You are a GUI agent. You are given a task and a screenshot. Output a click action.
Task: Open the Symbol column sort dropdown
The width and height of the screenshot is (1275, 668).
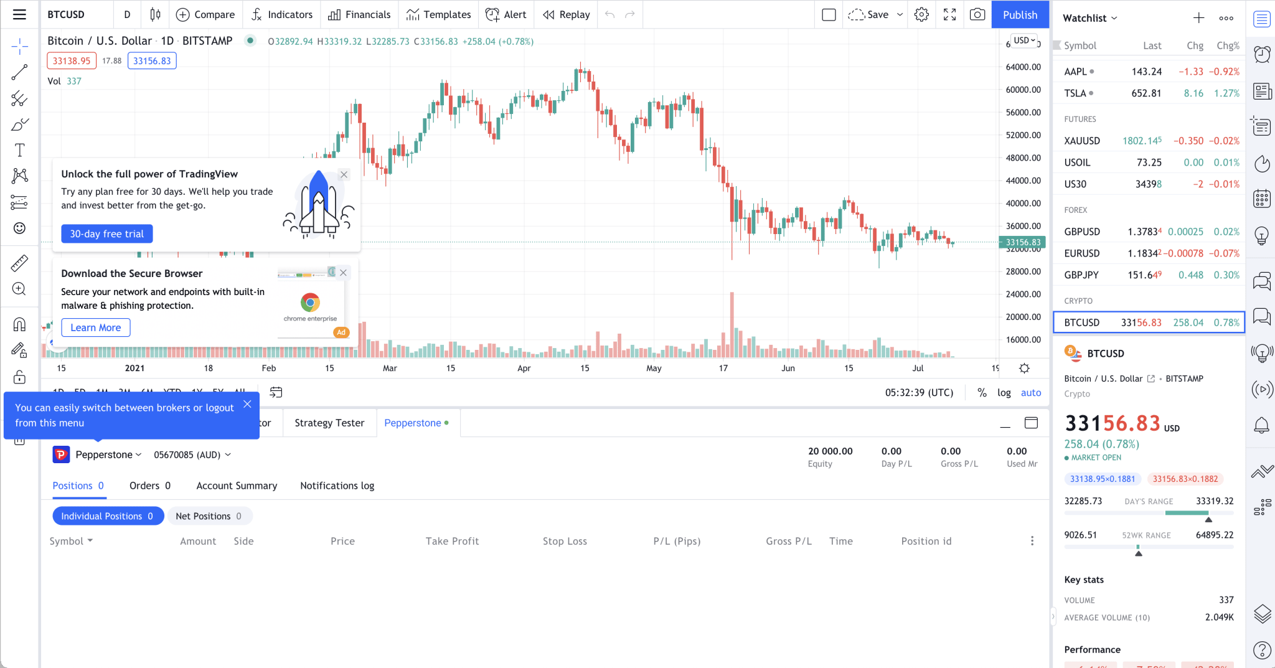(71, 541)
